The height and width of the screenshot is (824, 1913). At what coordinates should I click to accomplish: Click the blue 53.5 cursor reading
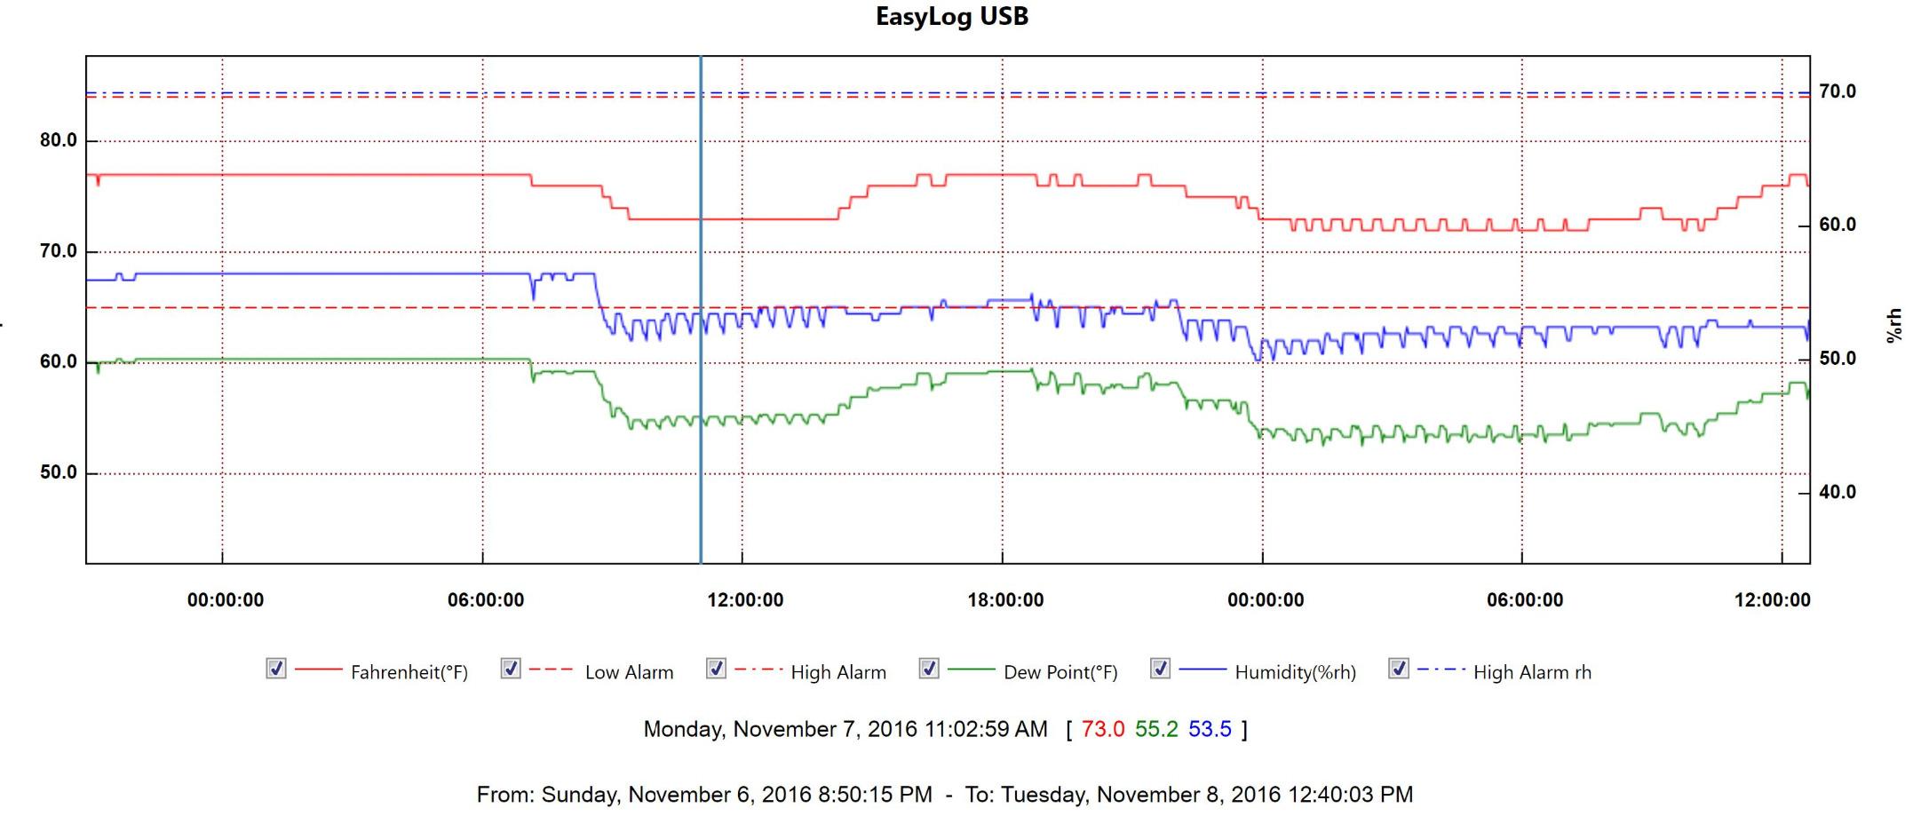coord(1210,729)
